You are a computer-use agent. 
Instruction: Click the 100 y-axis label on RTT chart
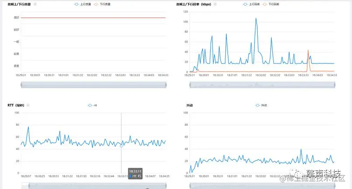[x=17, y=113]
